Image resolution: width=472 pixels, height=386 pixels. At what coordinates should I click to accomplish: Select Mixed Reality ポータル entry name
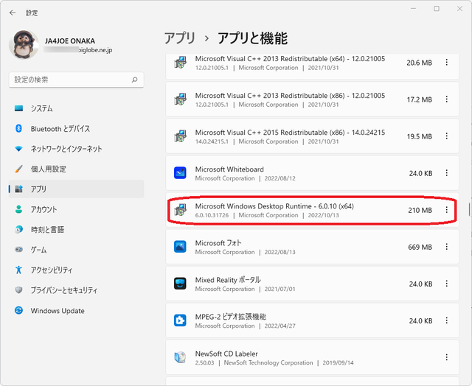tap(228, 280)
